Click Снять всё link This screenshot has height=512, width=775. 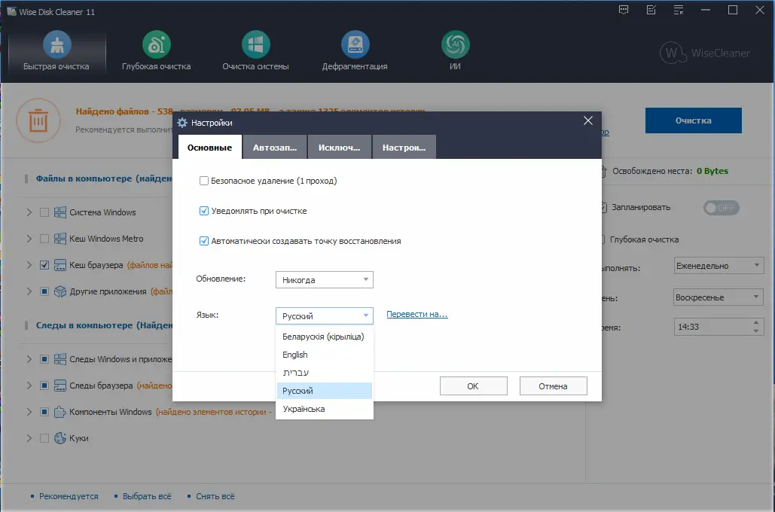[215, 496]
